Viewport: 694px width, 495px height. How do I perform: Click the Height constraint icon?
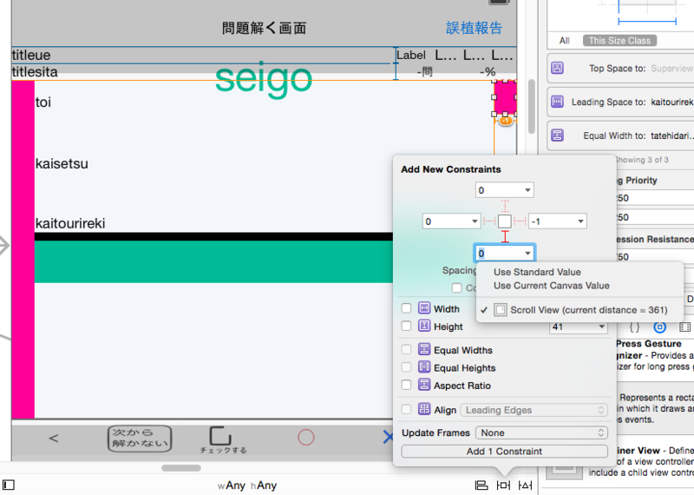(x=424, y=326)
